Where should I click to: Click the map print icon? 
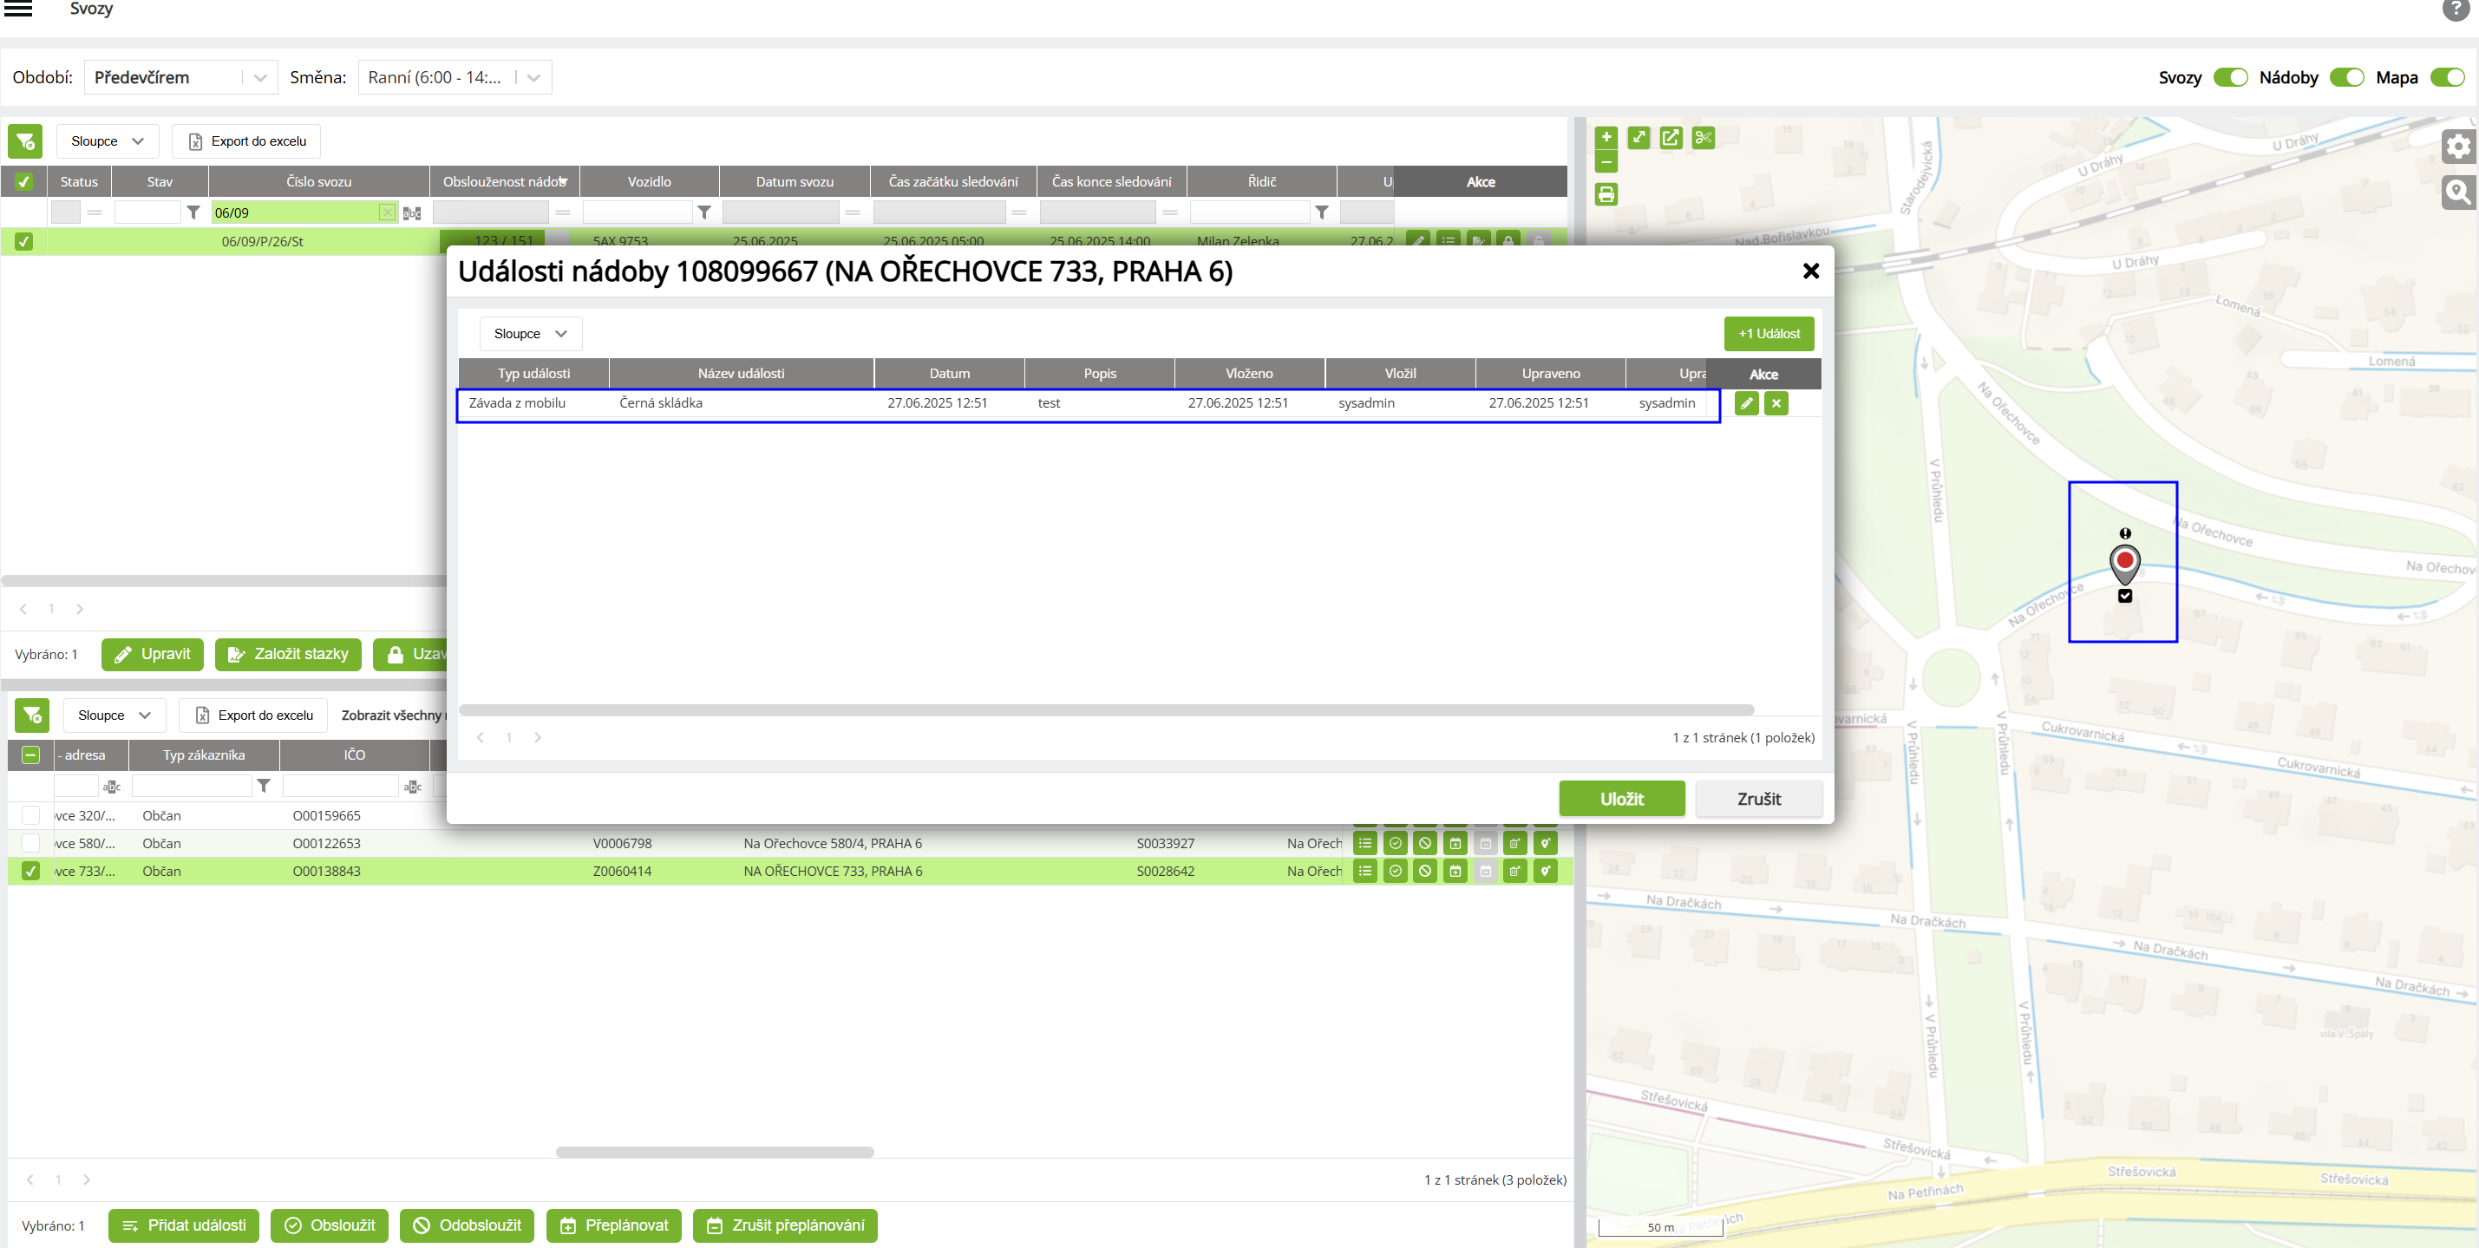click(x=1606, y=195)
